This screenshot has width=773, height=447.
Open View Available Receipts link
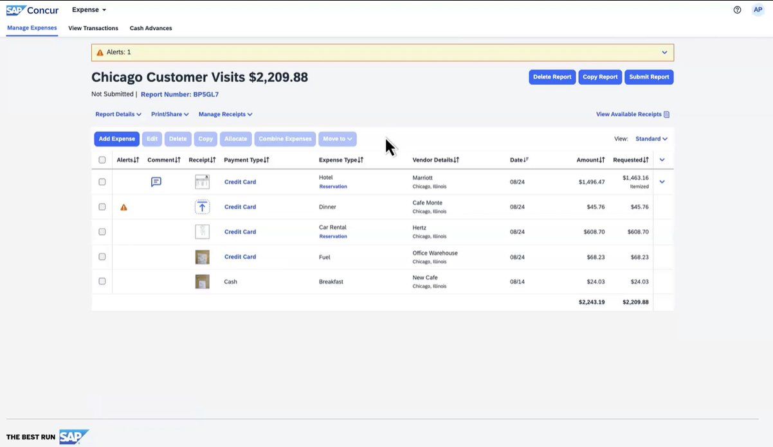(x=629, y=114)
